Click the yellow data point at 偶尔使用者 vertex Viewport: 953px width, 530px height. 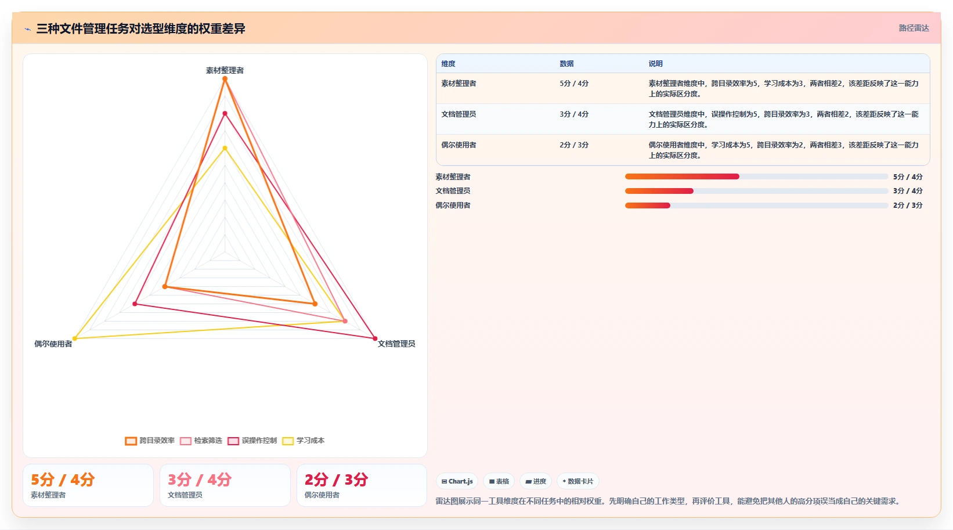pyautogui.click(x=75, y=338)
